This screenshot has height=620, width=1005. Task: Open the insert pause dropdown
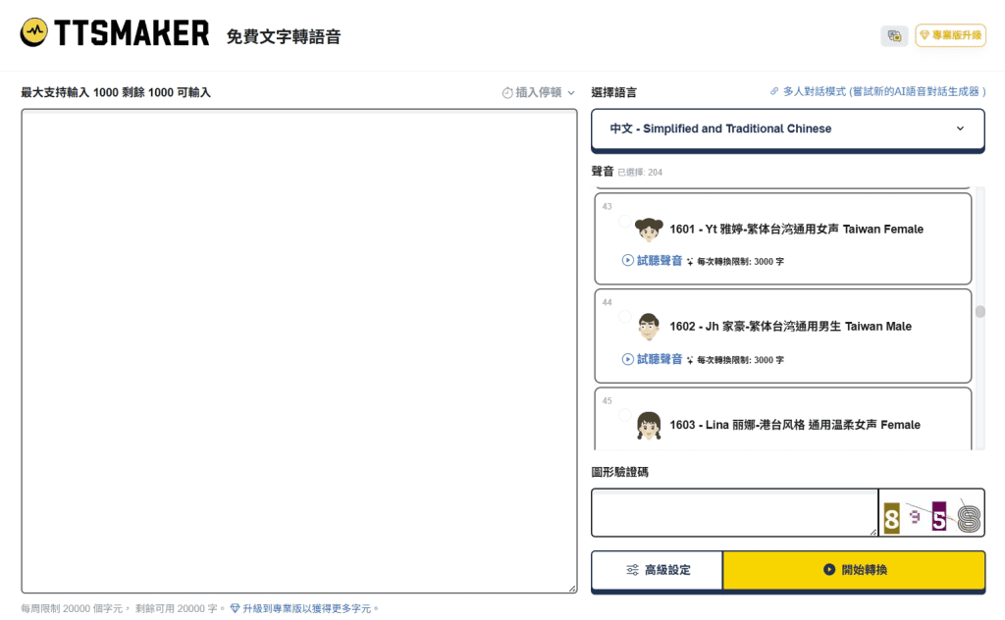[x=539, y=93]
